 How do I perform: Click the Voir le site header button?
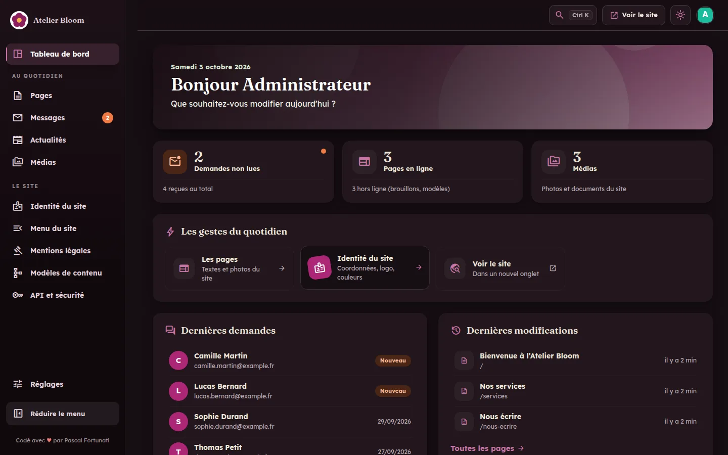point(633,15)
